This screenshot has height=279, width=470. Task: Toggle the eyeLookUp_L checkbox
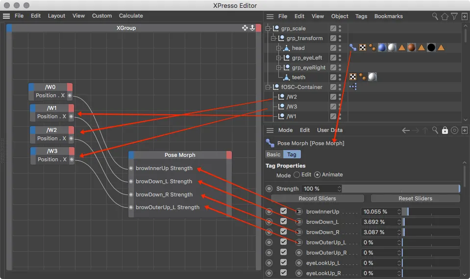pyautogui.click(x=283, y=263)
